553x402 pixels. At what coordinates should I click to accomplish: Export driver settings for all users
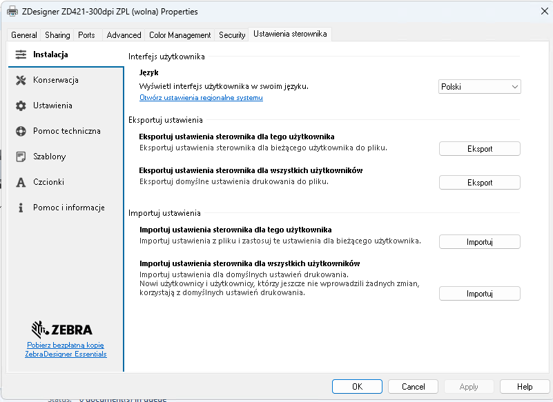480,183
